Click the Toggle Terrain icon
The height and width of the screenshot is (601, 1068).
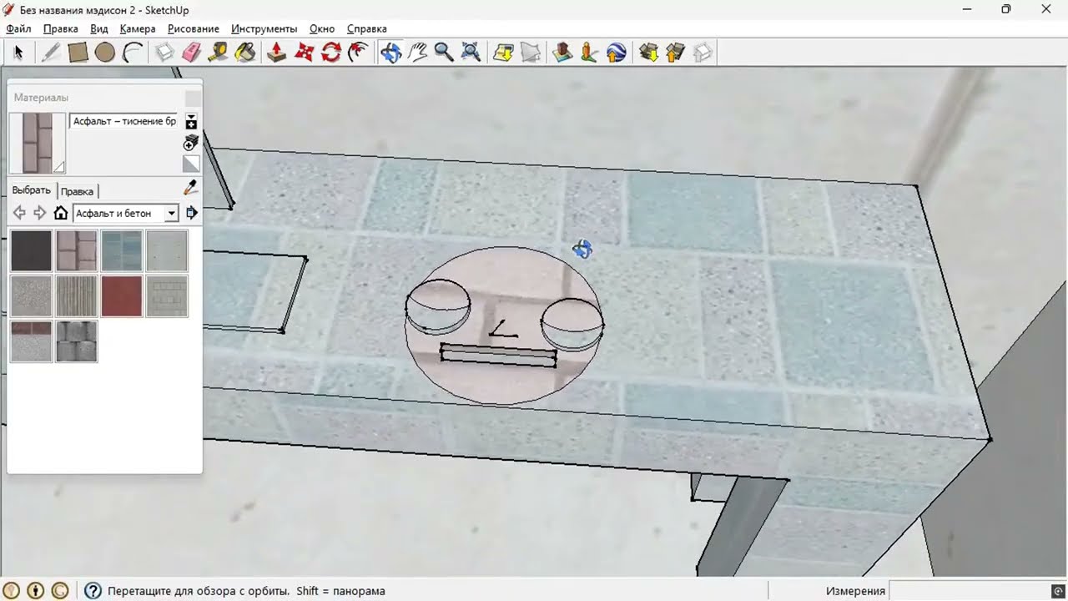(x=531, y=53)
